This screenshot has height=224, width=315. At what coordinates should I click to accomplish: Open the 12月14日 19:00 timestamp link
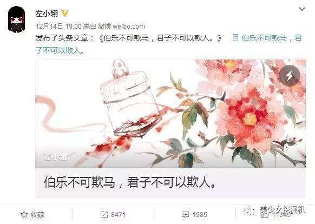click(x=58, y=27)
